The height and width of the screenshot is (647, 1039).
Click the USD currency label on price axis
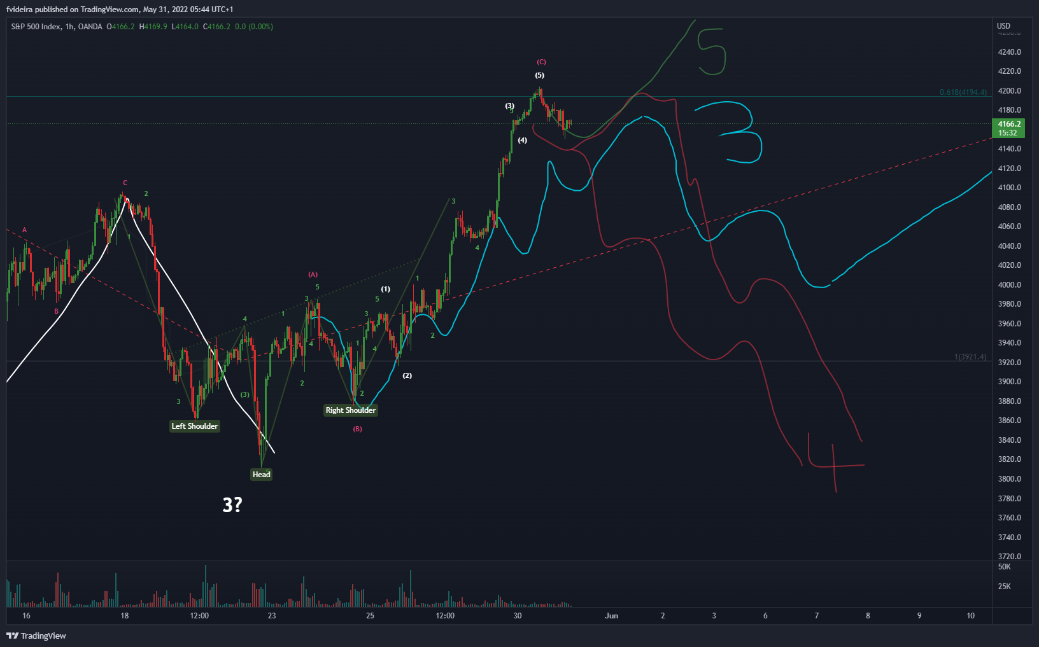click(x=1003, y=26)
